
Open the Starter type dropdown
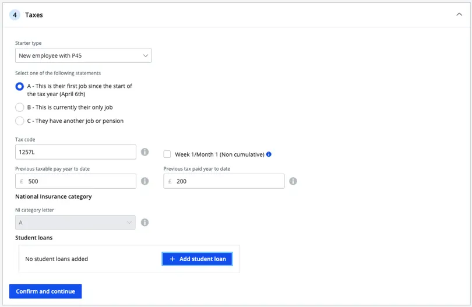(x=83, y=56)
